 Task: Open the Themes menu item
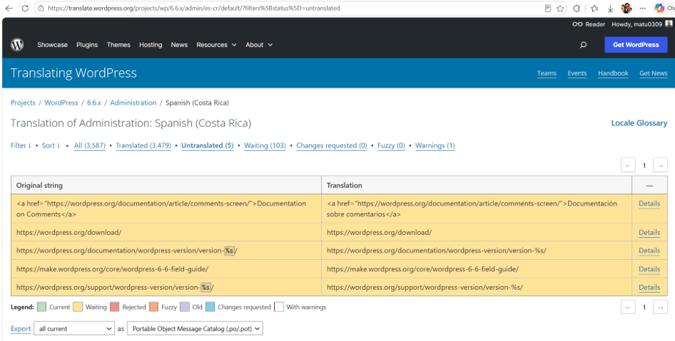pos(119,45)
